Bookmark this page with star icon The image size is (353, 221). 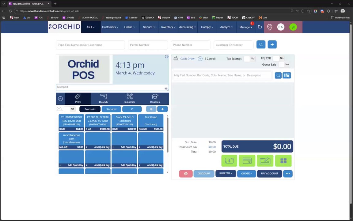(x=309, y=11)
